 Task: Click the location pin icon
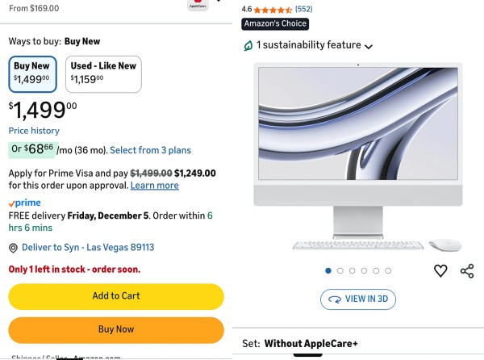tap(13, 248)
